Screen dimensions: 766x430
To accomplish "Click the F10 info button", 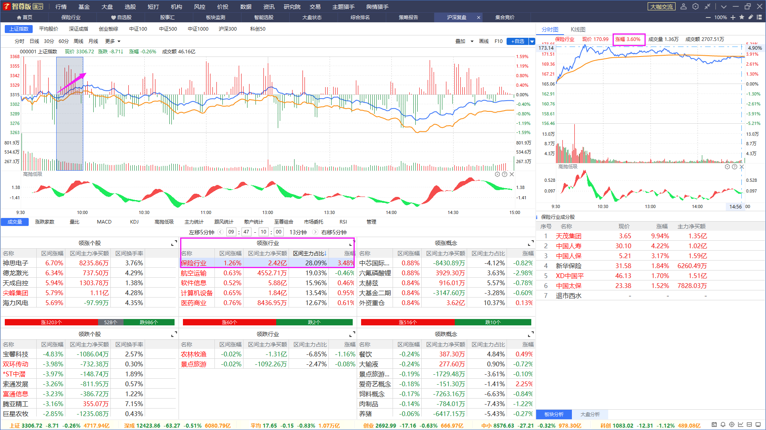I will click(499, 41).
